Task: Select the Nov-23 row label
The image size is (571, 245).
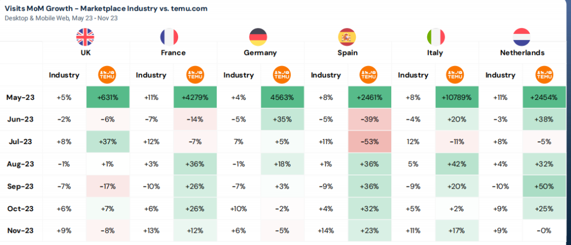Action: point(20,231)
